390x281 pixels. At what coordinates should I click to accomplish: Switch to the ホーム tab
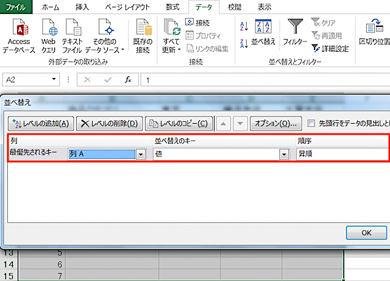[x=51, y=7]
